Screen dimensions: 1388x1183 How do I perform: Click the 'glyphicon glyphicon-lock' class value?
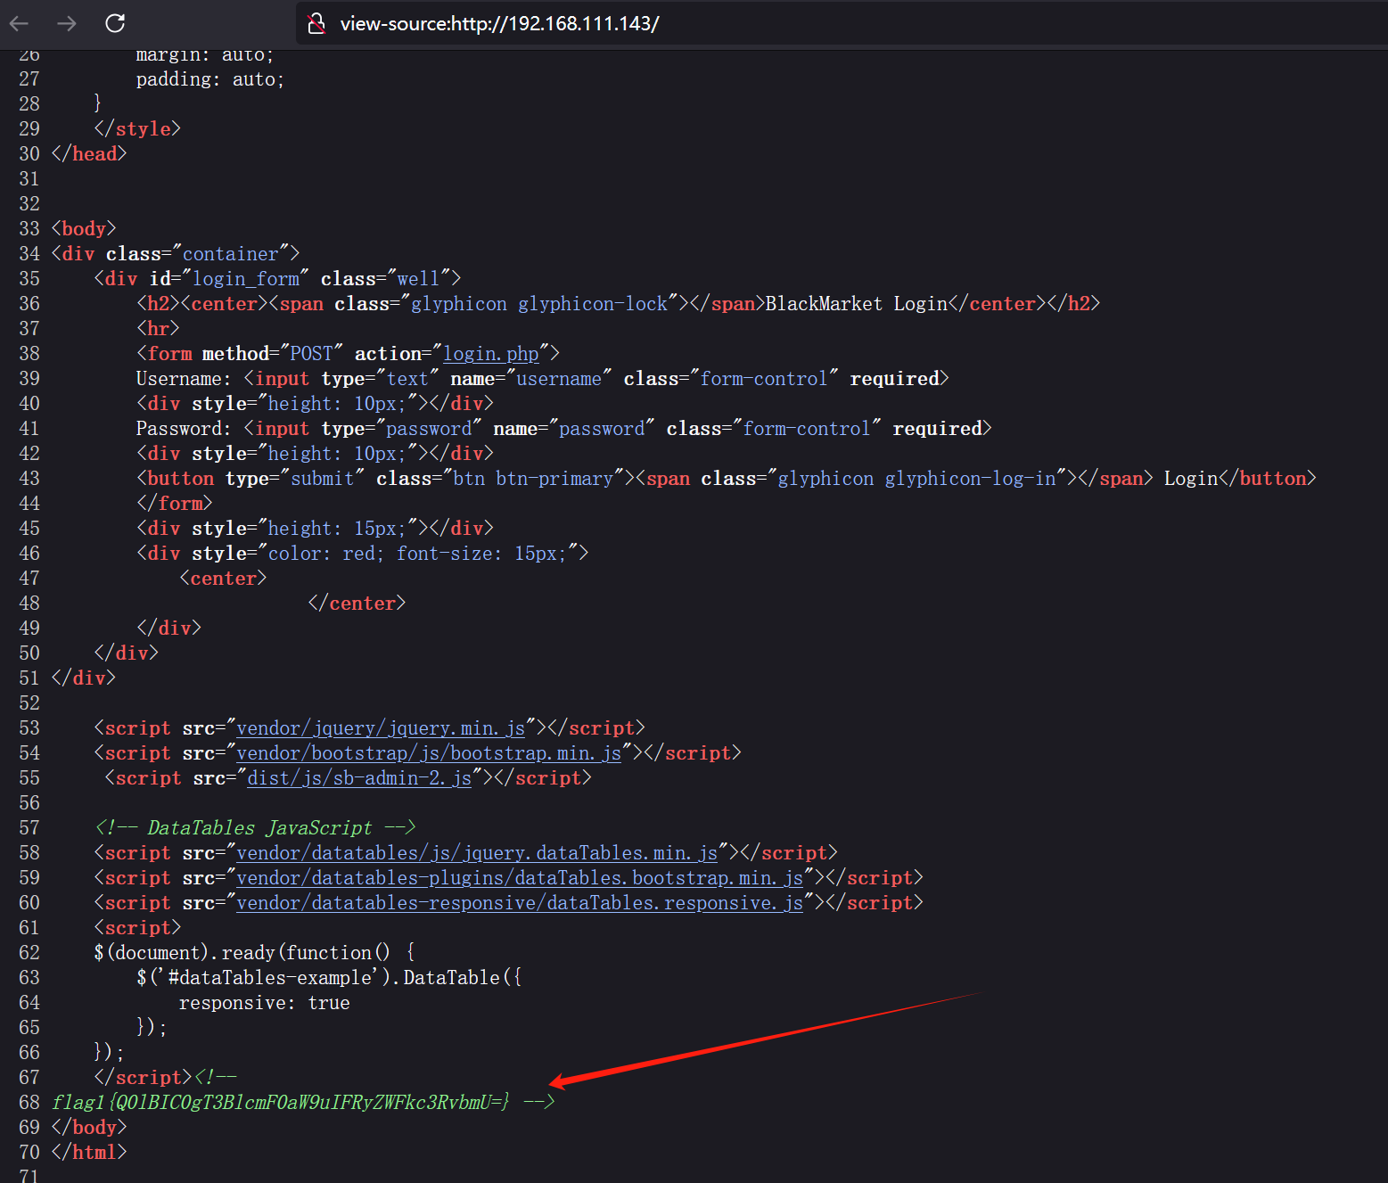coord(538,304)
